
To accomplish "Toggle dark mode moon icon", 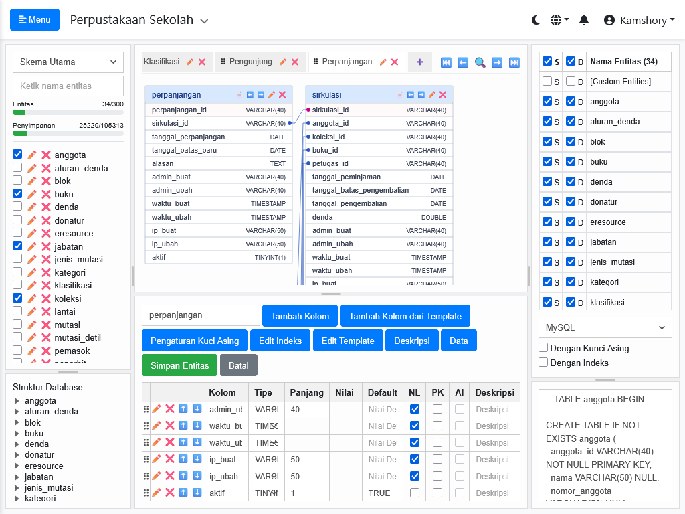I will tap(536, 20).
